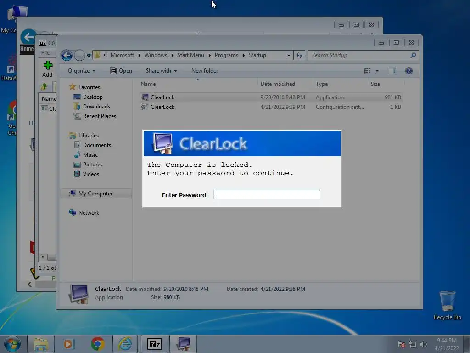Viewport: 470px width, 353px height.
Task: Click the Home tab in rear window
Action: tap(27, 49)
